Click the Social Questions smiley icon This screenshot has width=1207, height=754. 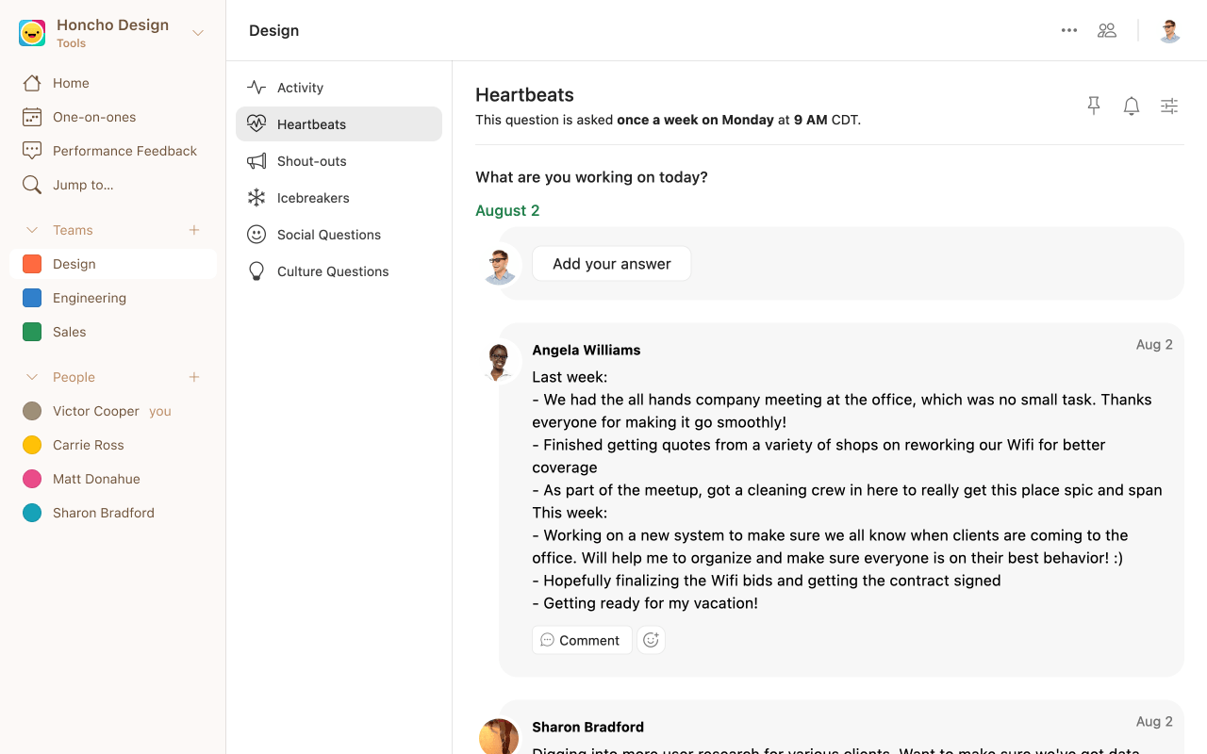(256, 235)
